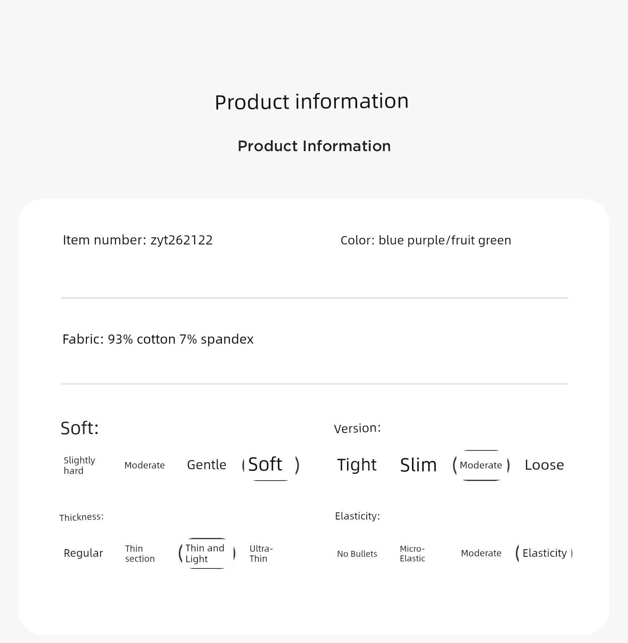
Task: Click the highlighted Elasticity option
Action: [x=544, y=553]
